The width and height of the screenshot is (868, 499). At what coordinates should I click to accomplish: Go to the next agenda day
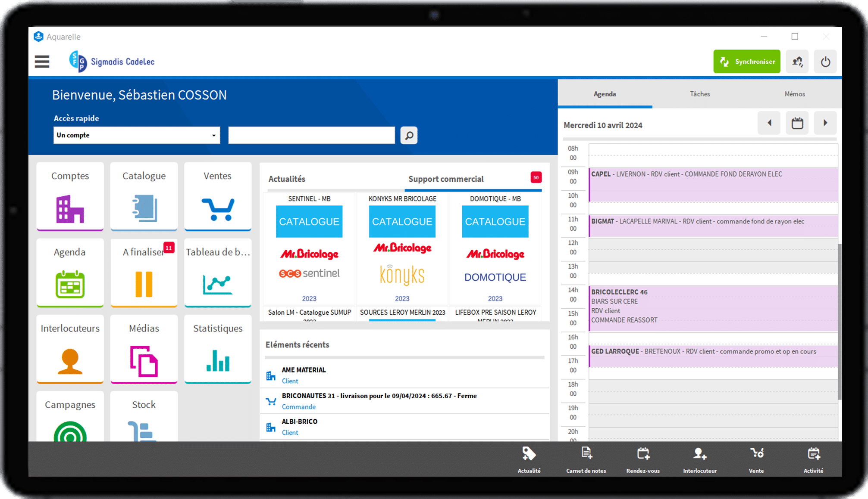(x=825, y=123)
